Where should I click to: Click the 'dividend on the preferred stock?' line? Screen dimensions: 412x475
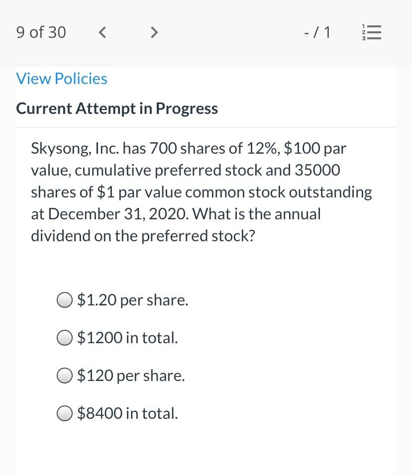pos(143,236)
